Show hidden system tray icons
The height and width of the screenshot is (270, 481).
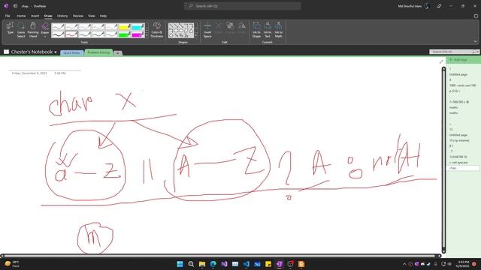(x=404, y=264)
